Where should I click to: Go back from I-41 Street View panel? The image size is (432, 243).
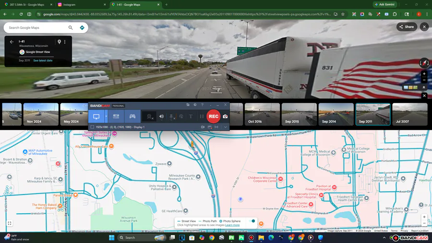click(x=12, y=42)
